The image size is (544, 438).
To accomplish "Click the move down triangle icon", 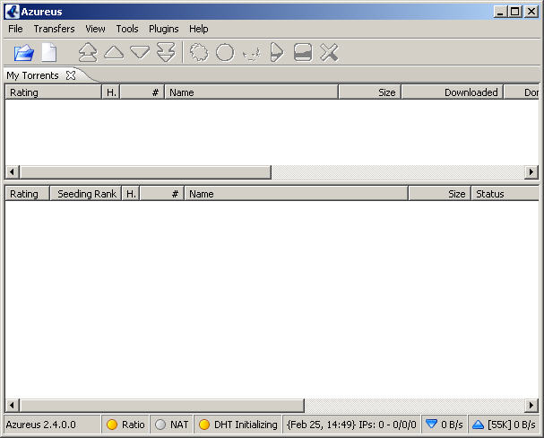I will pyautogui.click(x=140, y=52).
